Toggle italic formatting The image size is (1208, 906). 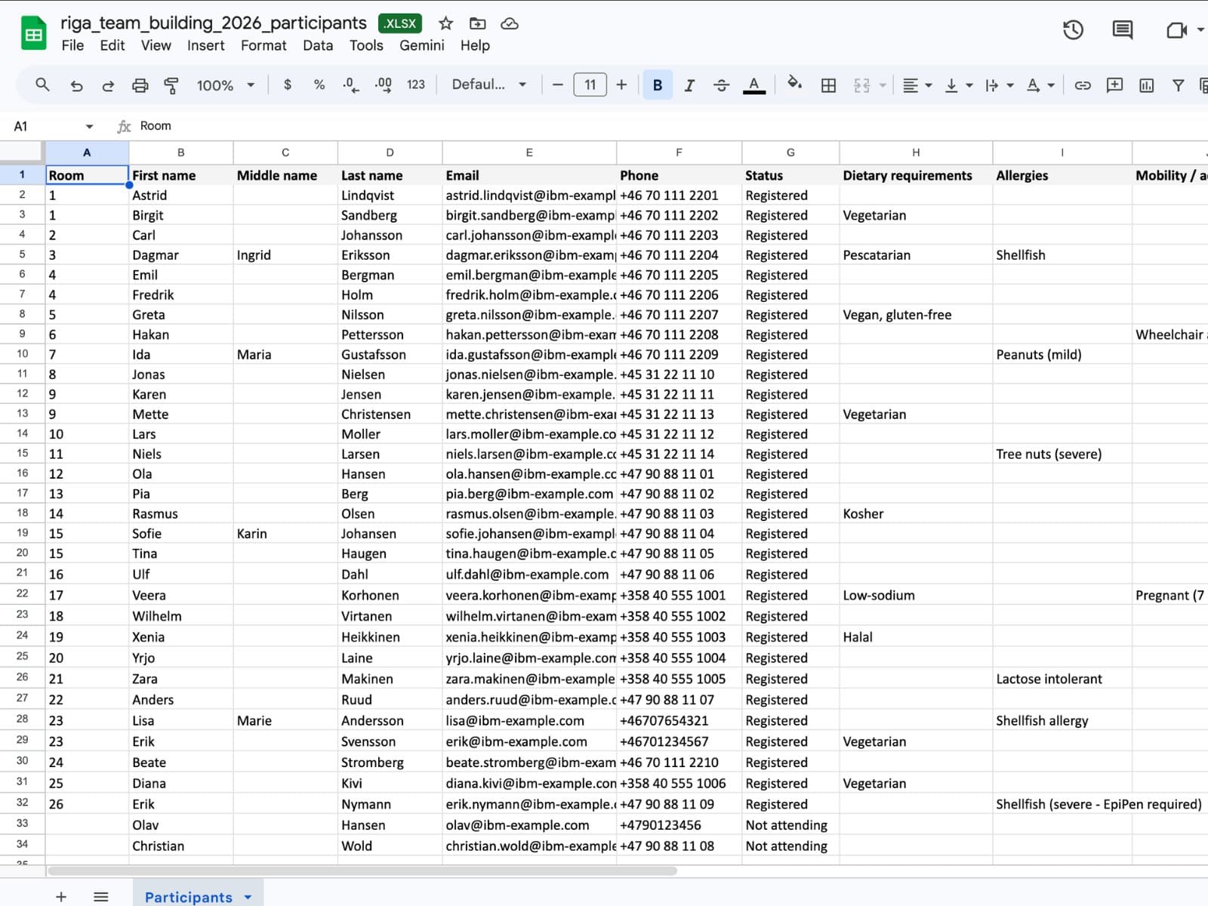(689, 85)
